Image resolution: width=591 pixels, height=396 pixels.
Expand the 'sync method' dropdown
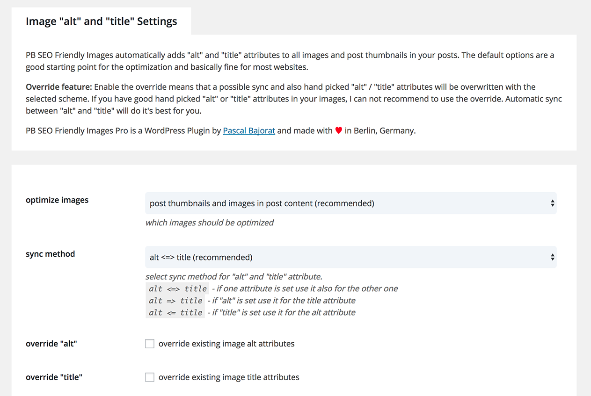point(350,257)
